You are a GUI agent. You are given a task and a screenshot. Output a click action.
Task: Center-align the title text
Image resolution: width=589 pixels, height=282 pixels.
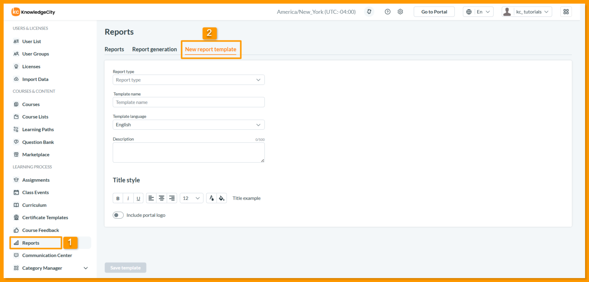(161, 198)
